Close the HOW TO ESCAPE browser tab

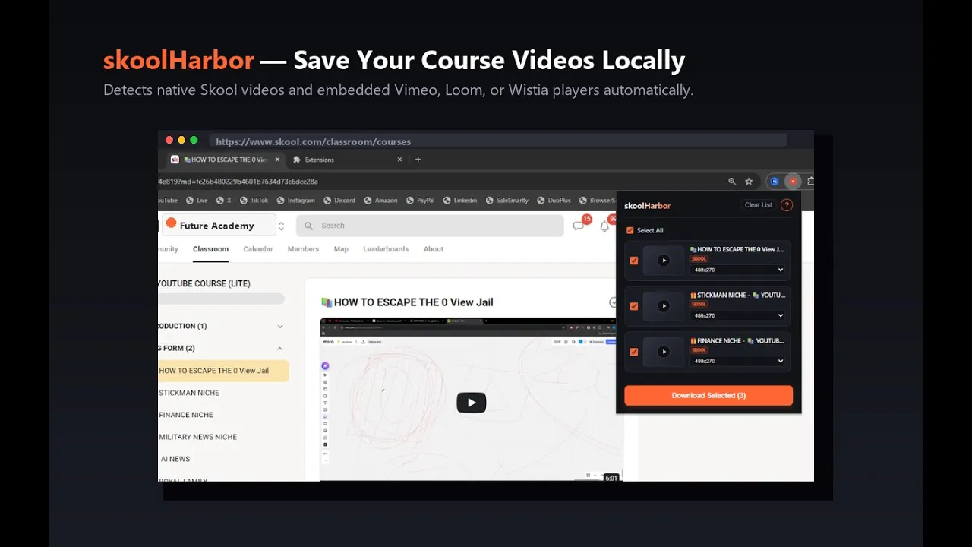tap(277, 160)
